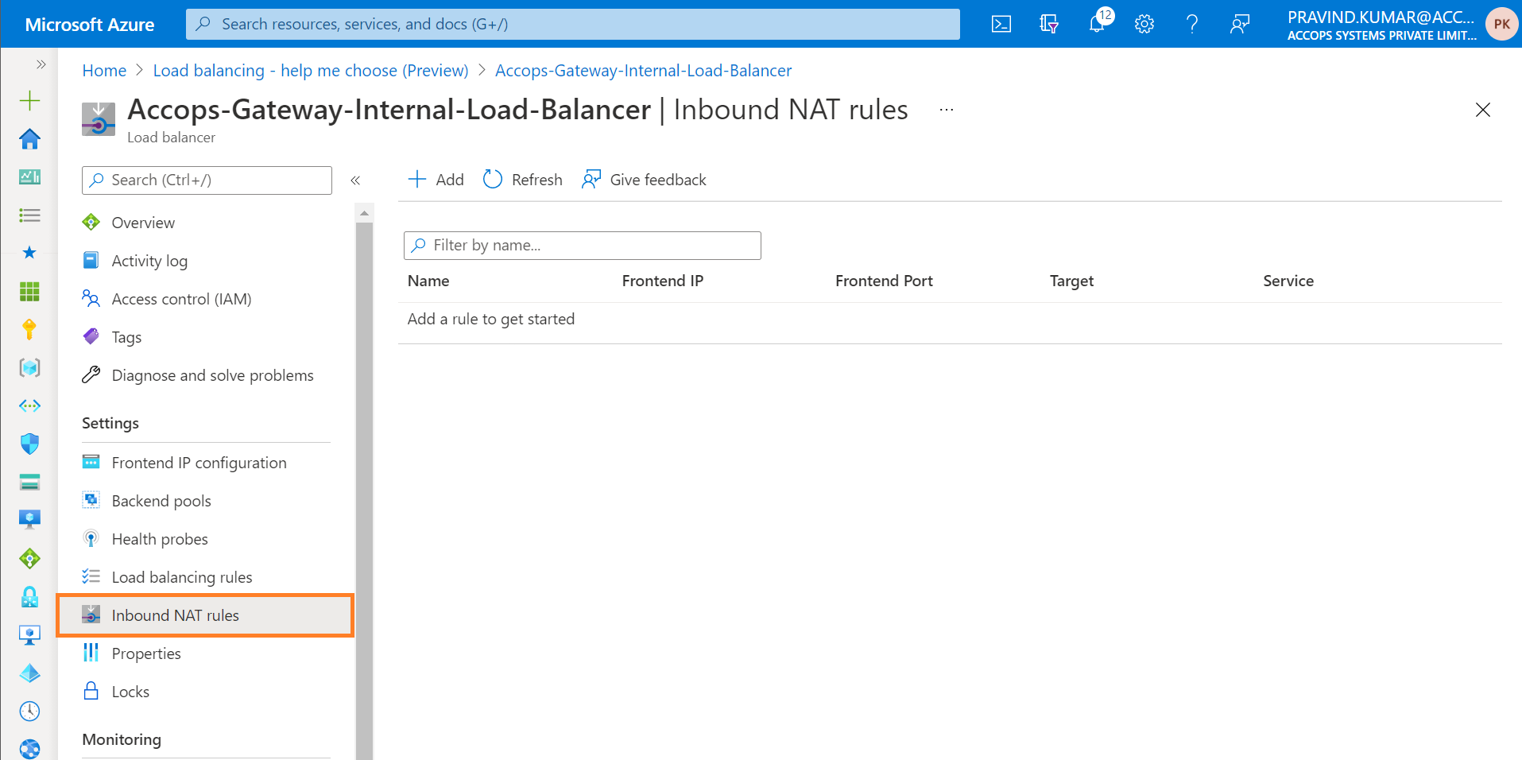Click Give feedback in command bar
The width and height of the screenshot is (1522, 760).
point(644,180)
